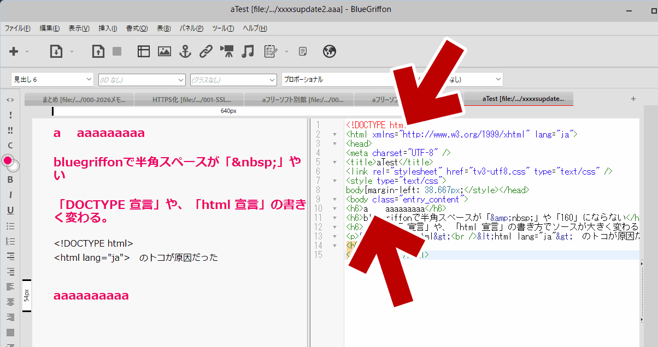Collapse the html tag fold arrow on line 2
This screenshot has width=658, height=347.
pos(334,134)
